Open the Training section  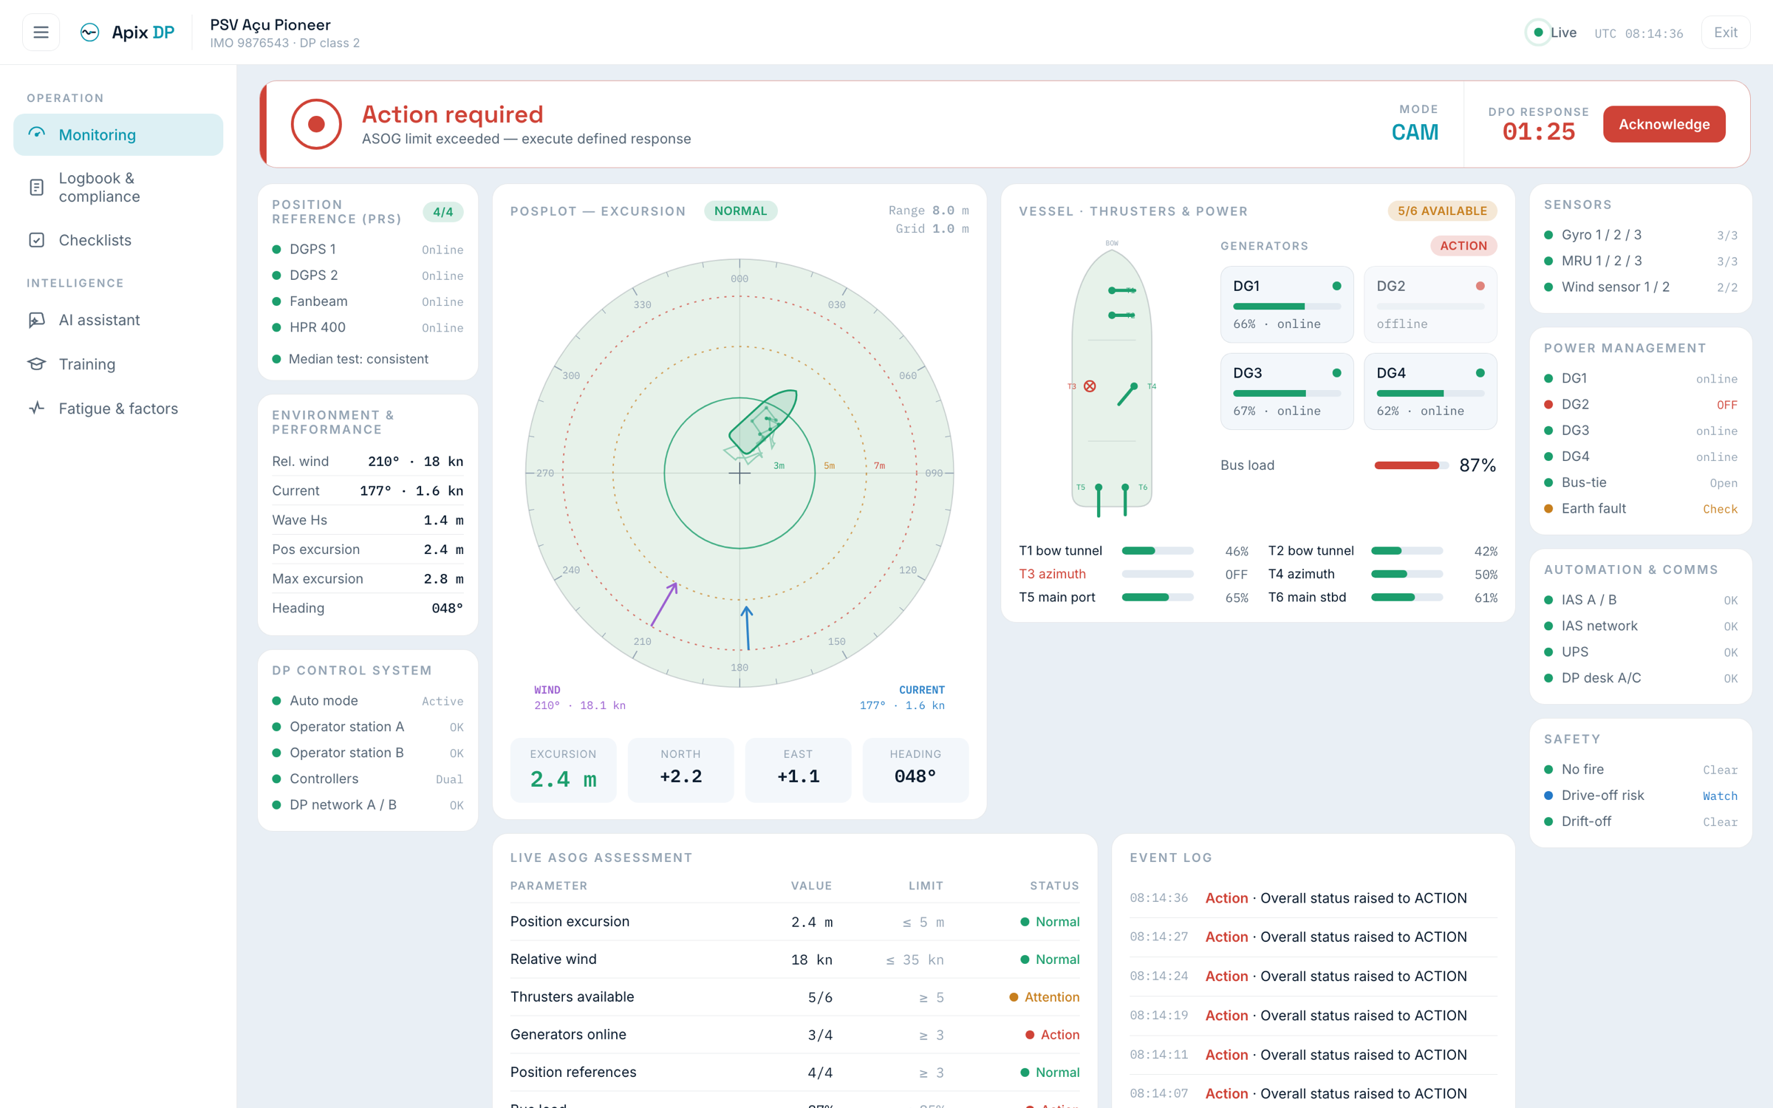pos(118,364)
